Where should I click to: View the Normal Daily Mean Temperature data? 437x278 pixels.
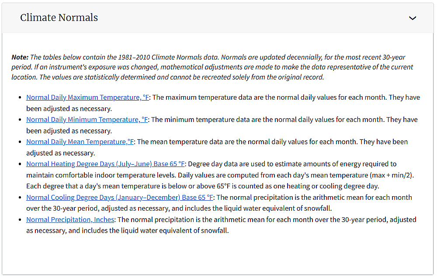click(x=80, y=141)
